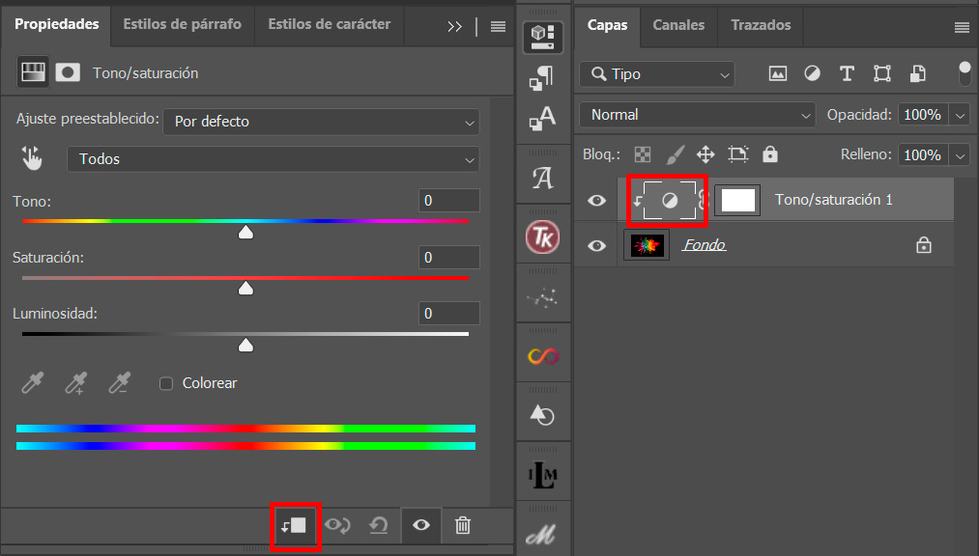The height and width of the screenshot is (556, 979).
Task: Filter layers by text type icon
Action: click(x=847, y=73)
